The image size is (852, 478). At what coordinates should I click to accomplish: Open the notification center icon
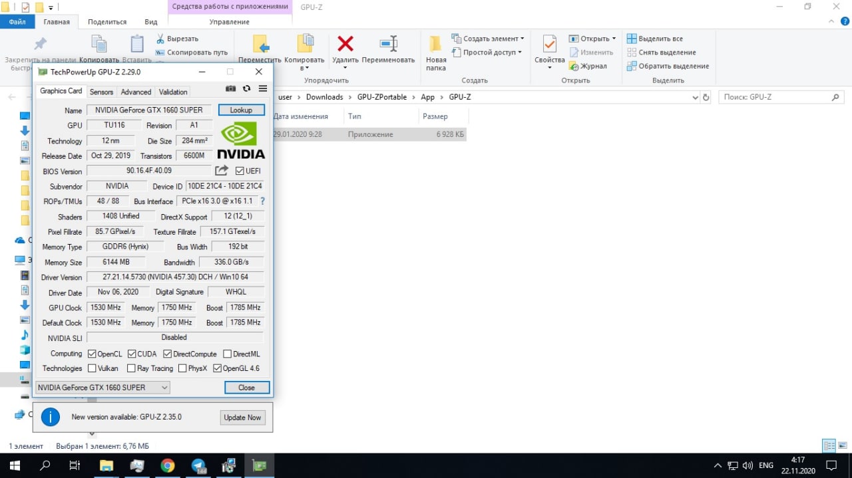(x=831, y=465)
